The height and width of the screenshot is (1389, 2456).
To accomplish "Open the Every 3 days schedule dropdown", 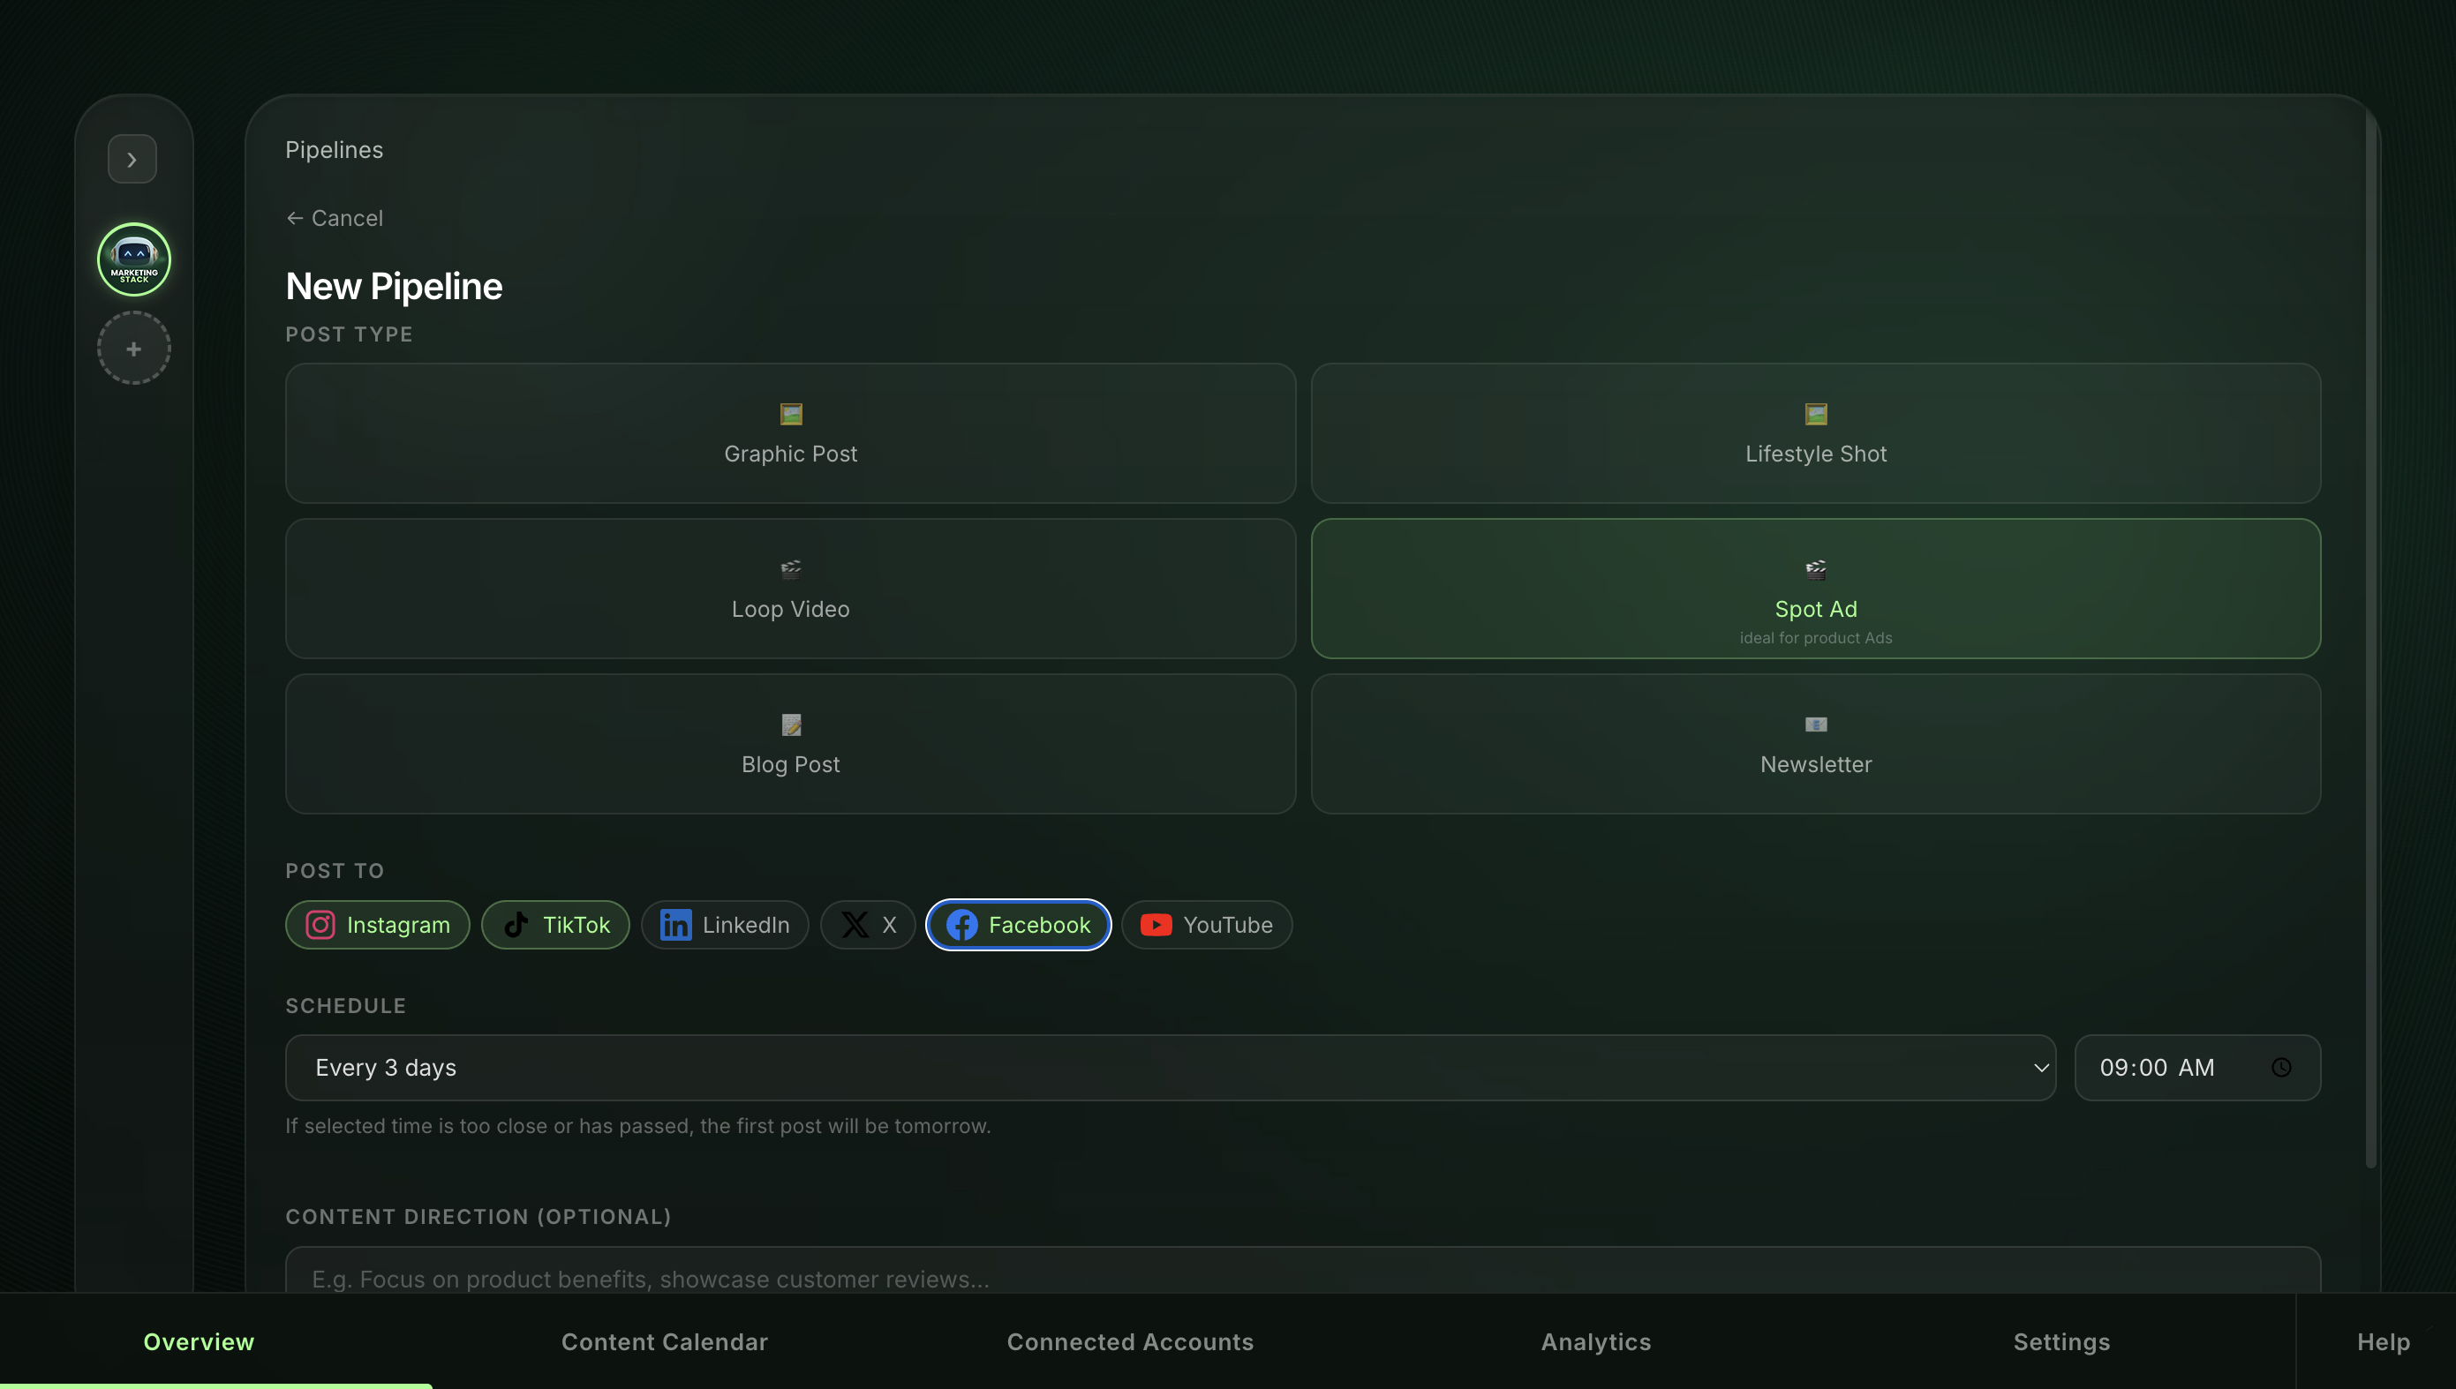I will (x=1170, y=1068).
